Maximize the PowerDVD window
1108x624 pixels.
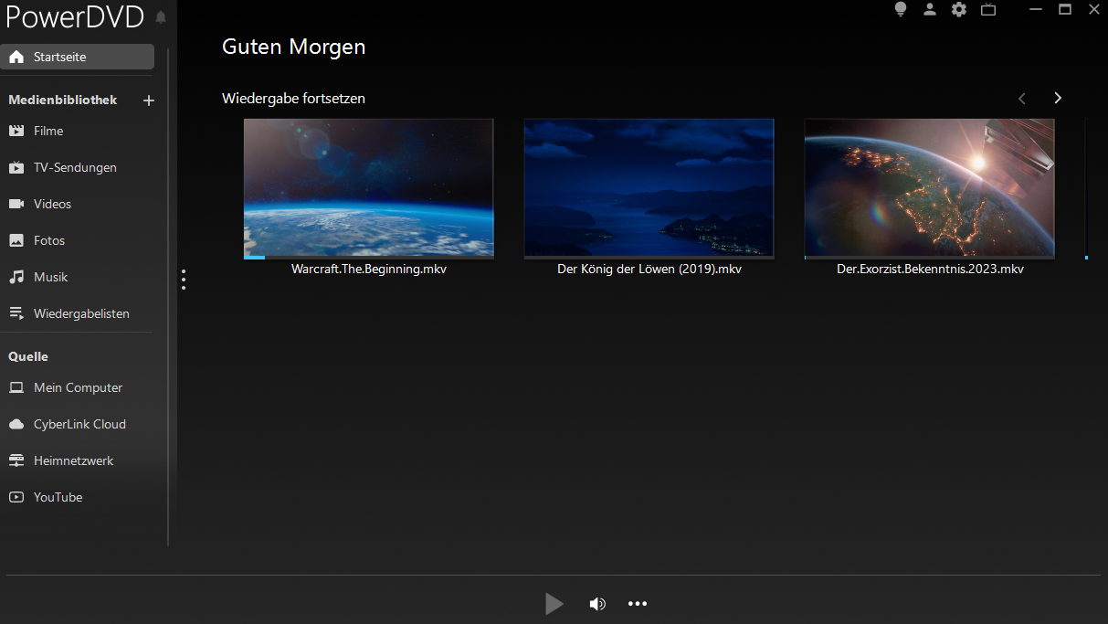(1065, 9)
